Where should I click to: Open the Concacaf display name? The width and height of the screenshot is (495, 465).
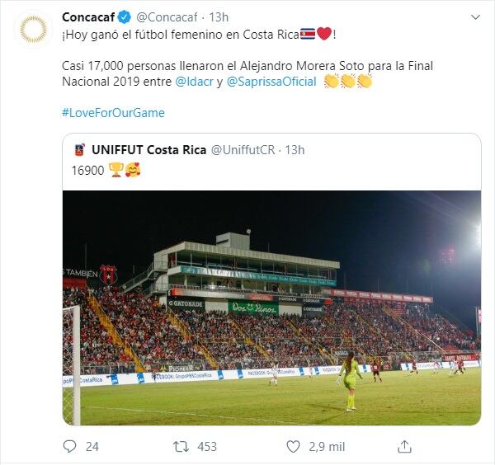tap(88, 16)
